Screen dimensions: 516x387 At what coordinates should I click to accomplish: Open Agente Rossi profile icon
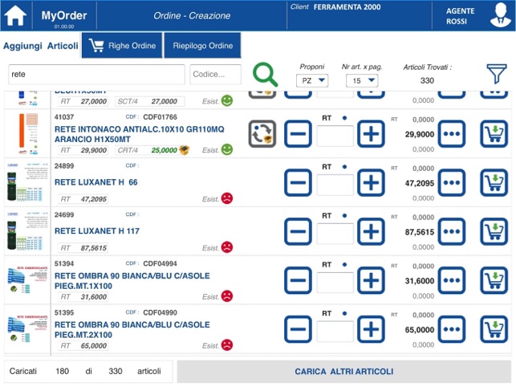click(x=500, y=15)
